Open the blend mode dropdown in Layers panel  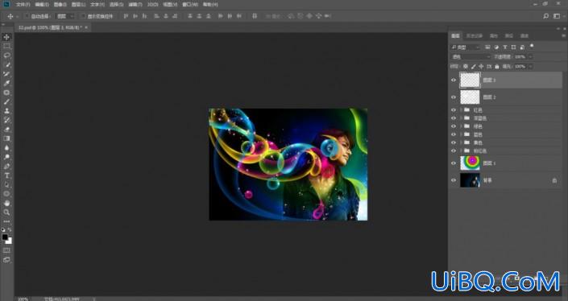point(471,57)
